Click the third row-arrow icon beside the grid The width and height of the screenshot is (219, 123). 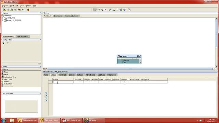(x=46, y=98)
